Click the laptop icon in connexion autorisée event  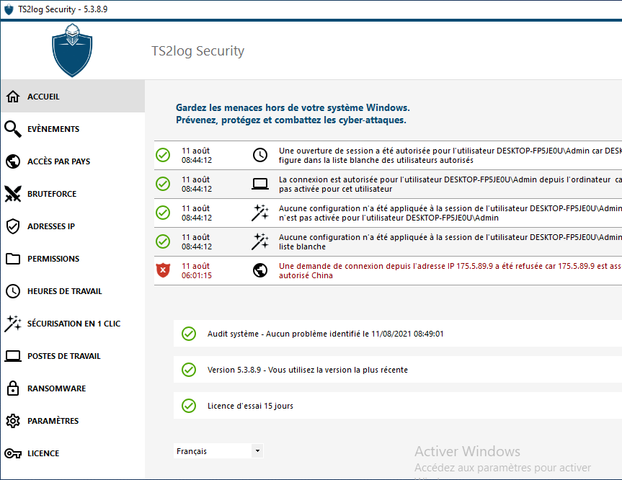(x=260, y=184)
